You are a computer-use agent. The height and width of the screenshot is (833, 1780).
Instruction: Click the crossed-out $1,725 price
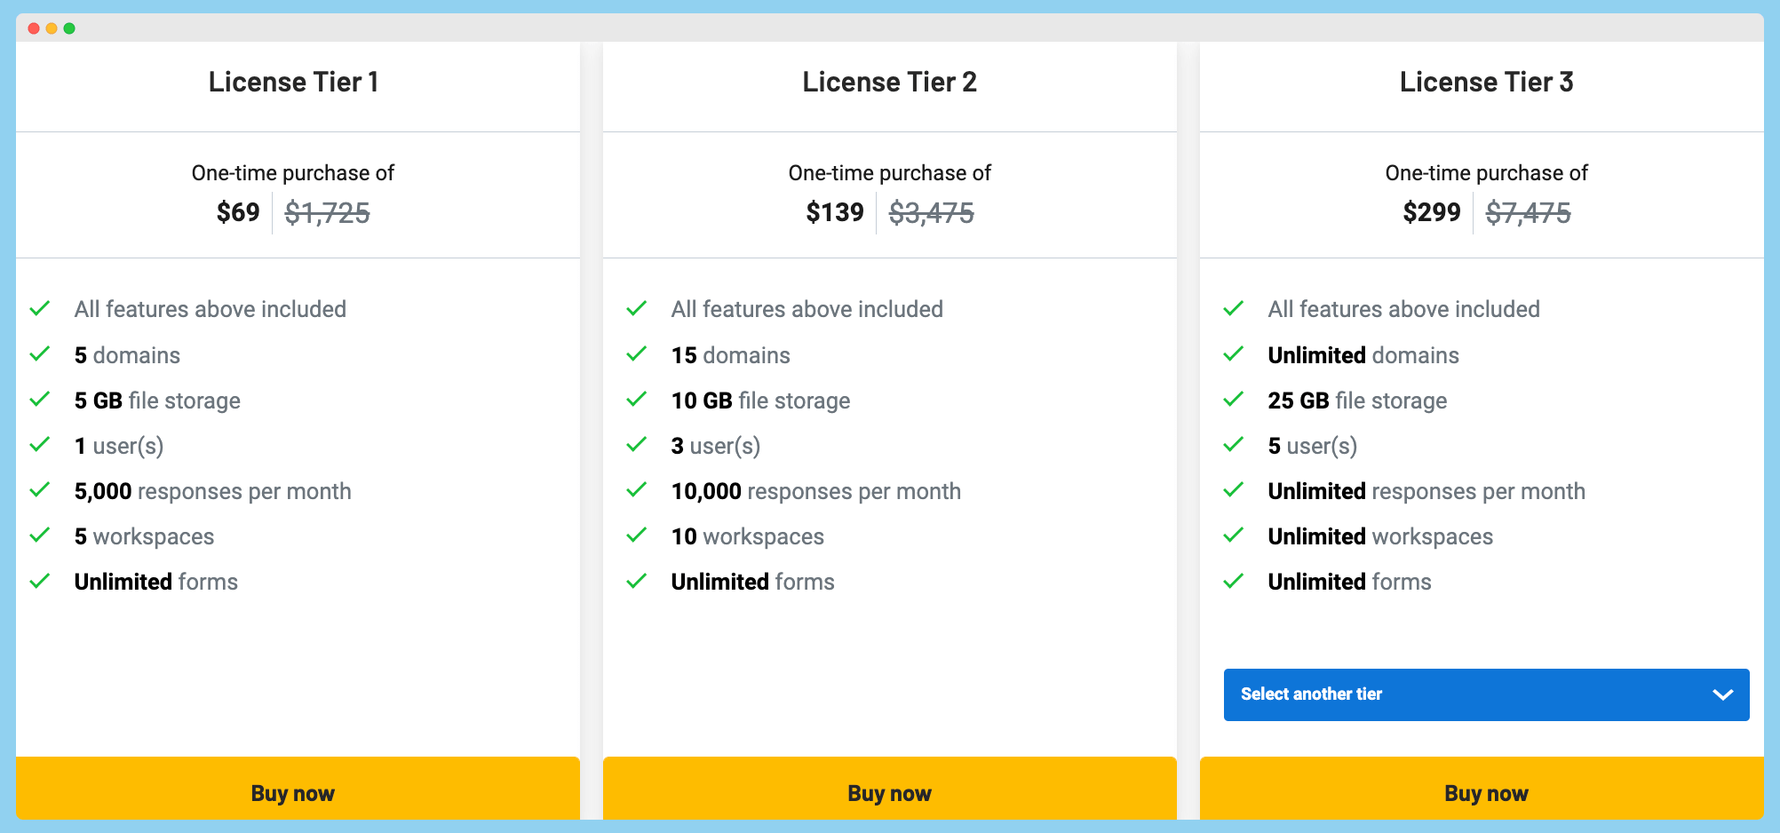tap(327, 213)
